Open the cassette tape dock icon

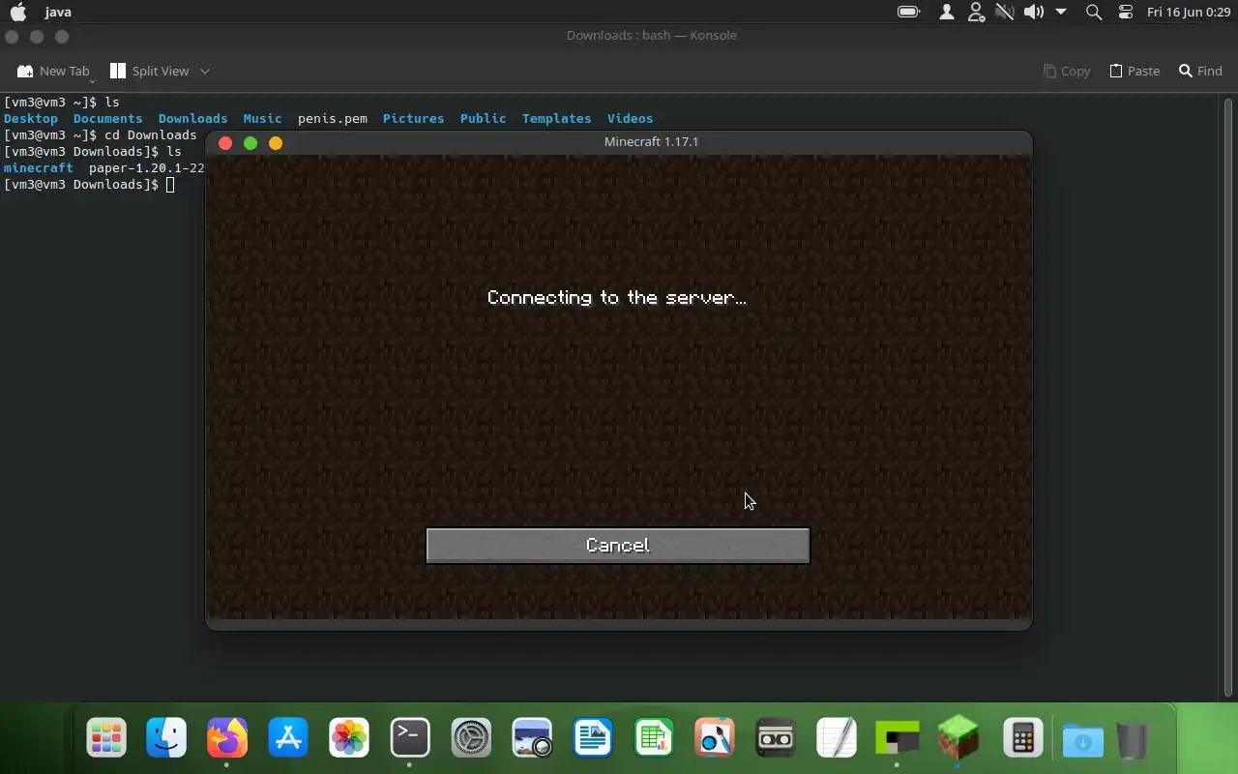pyautogui.click(x=776, y=738)
